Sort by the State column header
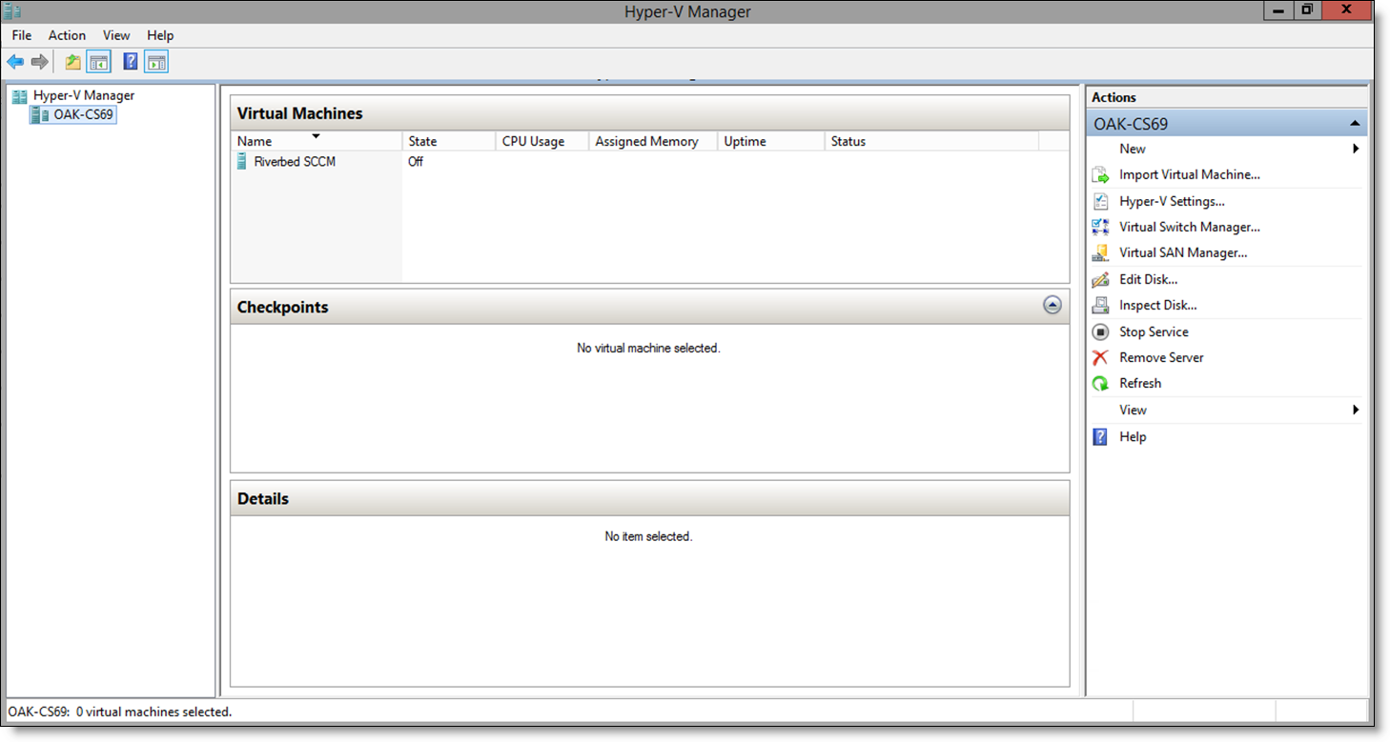Screen dimensions: 1390x742 pyautogui.click(x=450, y=141)
